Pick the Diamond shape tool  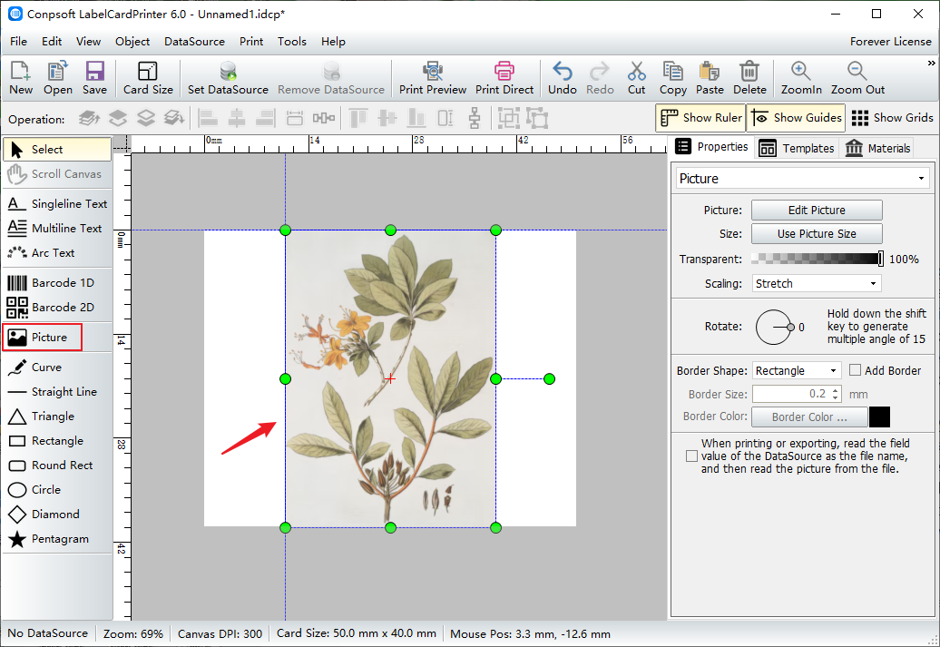tap(57, 515)
